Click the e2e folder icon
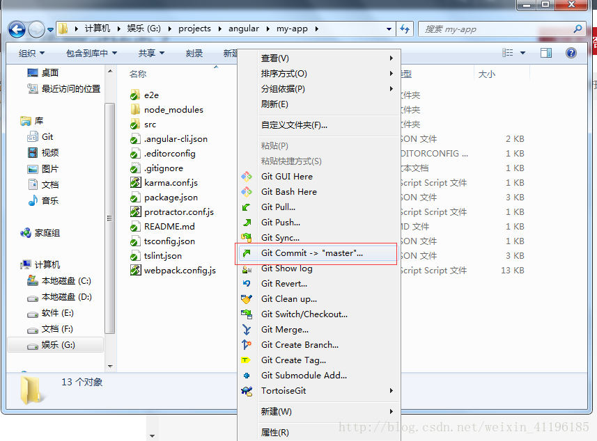Screen dimensions: 597x441 click(x=135, y=95)
